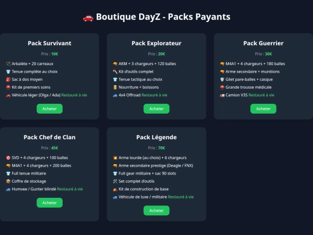The width and height of the screenshot is (313, 235).
Task: Click the tent icon beside Kit de construction de base
Action: [115, 189]
